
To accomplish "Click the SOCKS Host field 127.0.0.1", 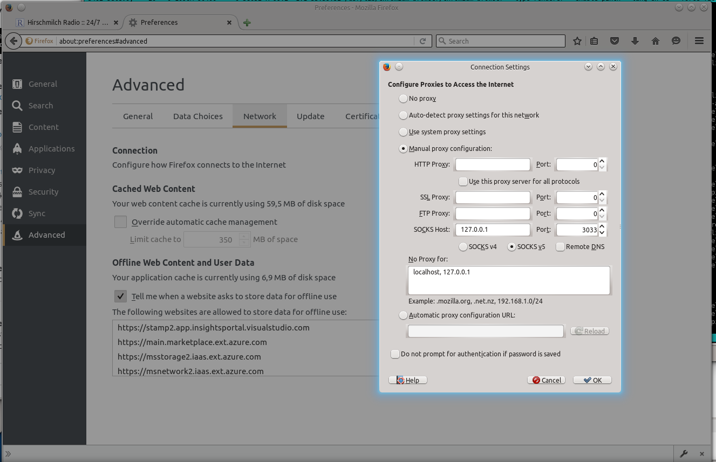I will click(x=493, y=230).
